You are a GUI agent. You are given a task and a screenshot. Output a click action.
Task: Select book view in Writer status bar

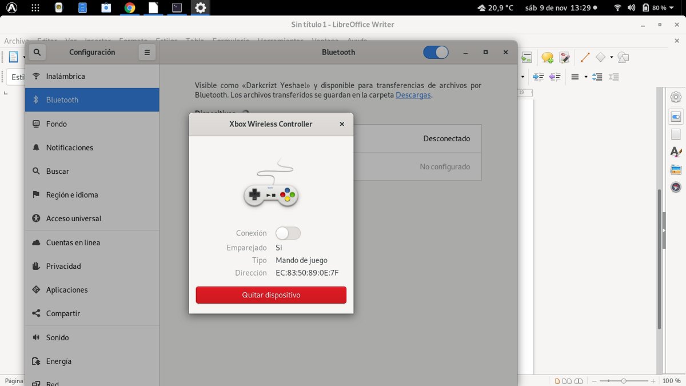click(x=579, y=381)
